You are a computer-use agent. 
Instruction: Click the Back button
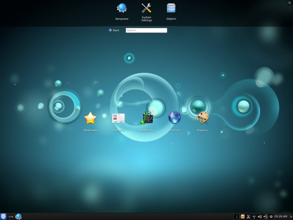click(x=114, y=30)
